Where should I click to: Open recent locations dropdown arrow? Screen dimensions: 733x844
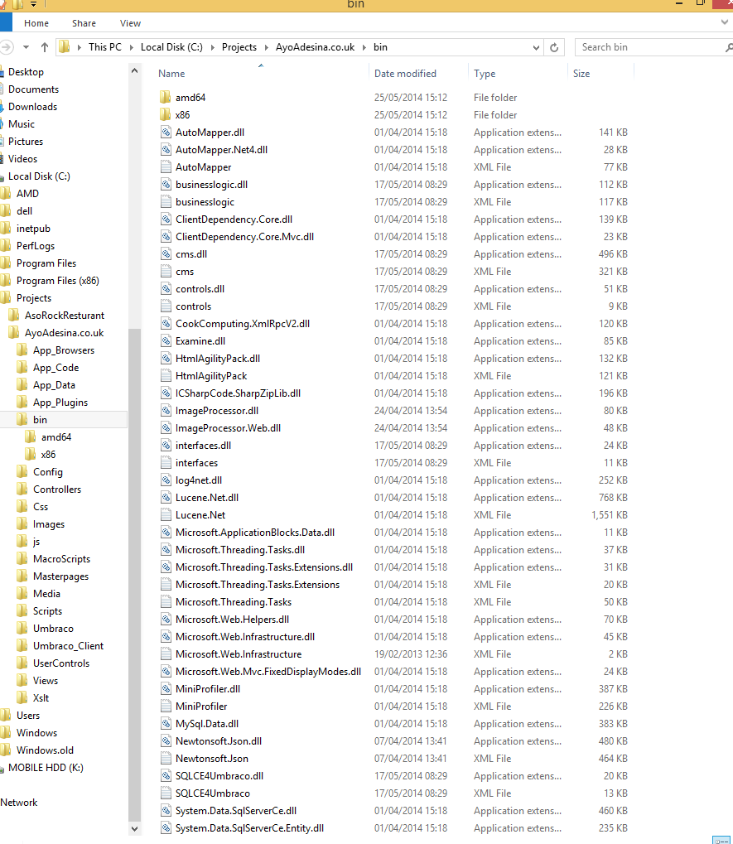pos(26,47)
